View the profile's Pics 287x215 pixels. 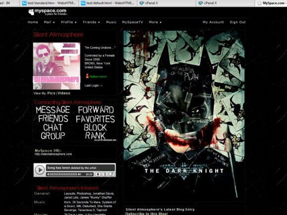51,93
